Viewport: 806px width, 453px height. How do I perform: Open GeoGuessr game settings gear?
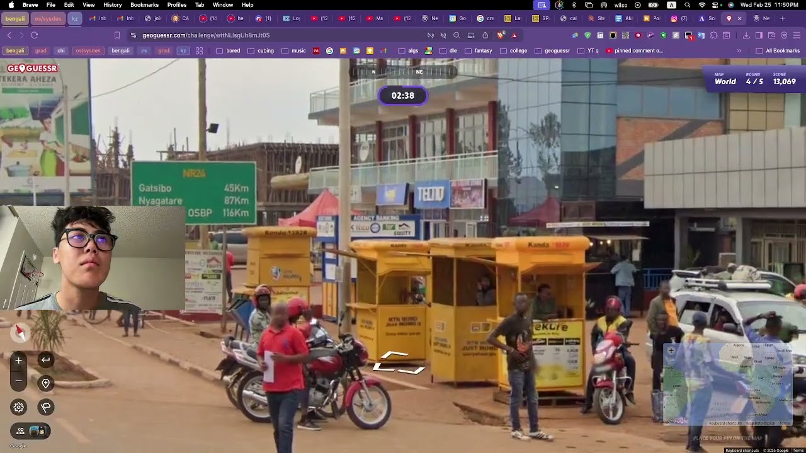pyautogui.click(x=18, y=407)
